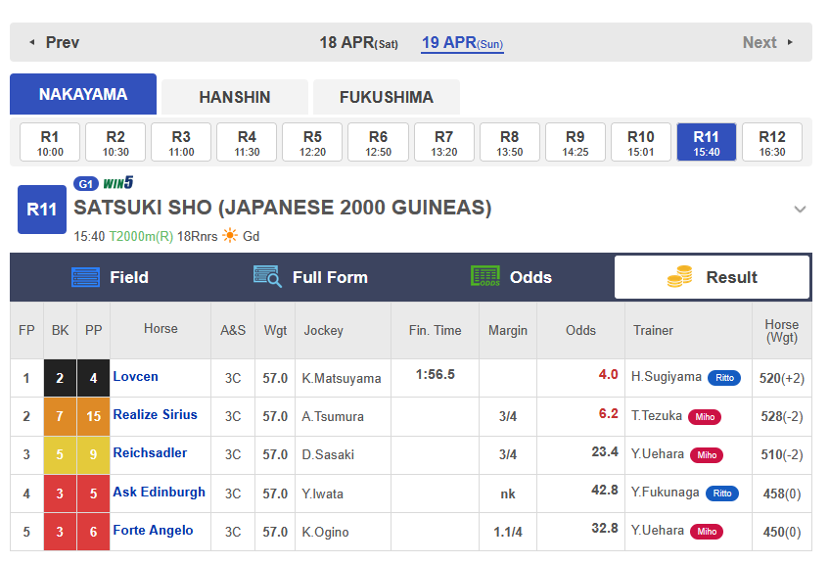Open race R9 at 14:25
The image size is (829, 564).
(576, 142)
